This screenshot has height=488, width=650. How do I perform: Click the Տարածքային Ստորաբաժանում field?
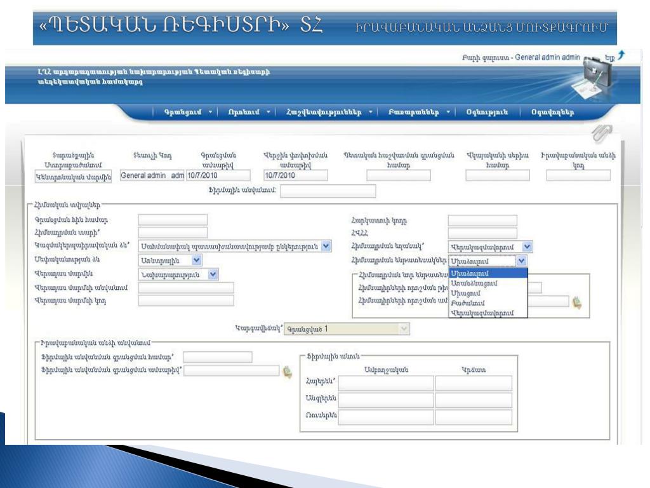[73, 177]
